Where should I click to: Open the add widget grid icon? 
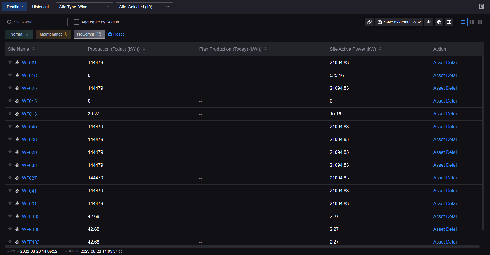pos(439,22)
